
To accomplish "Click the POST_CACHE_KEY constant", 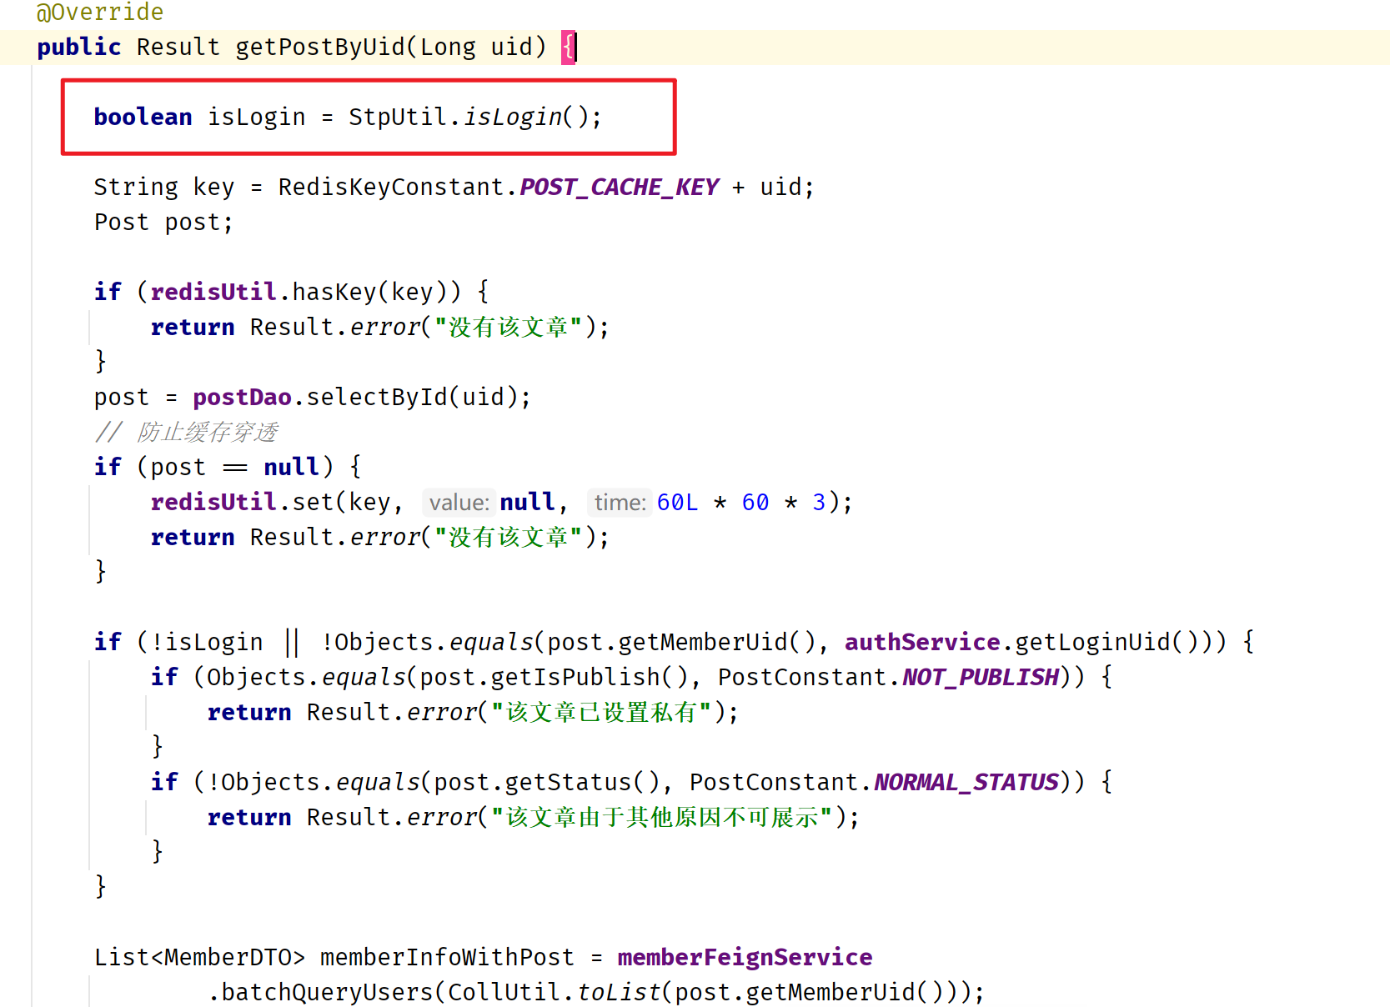I will [x=619, y=187].
